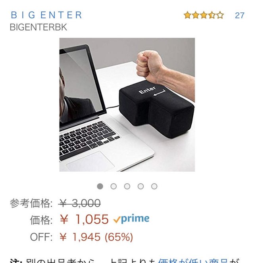Viewport: 254px width, 263px height.
Task: Click the star rating icons
Action: coord(204,15)
